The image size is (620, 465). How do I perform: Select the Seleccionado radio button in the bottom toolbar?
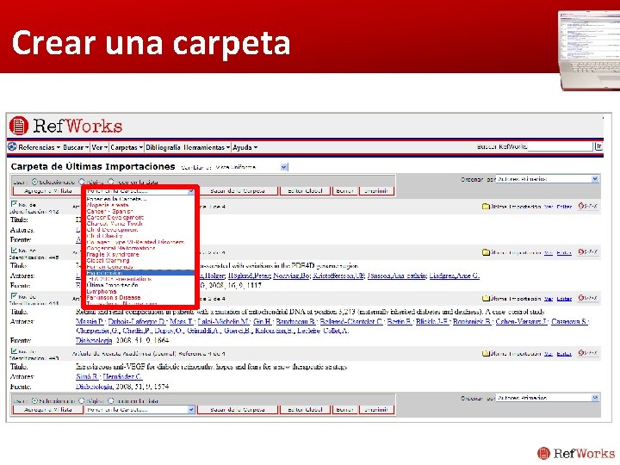tap(34, 400)
